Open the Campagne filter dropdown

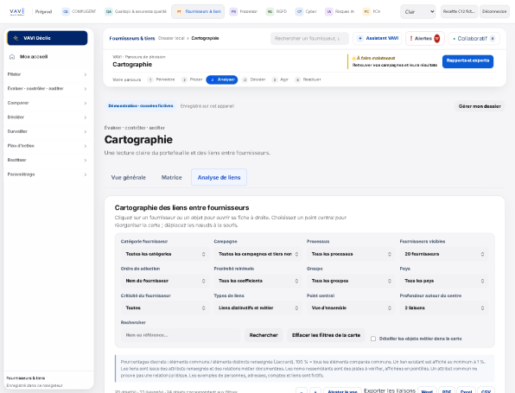pos(257,254)
